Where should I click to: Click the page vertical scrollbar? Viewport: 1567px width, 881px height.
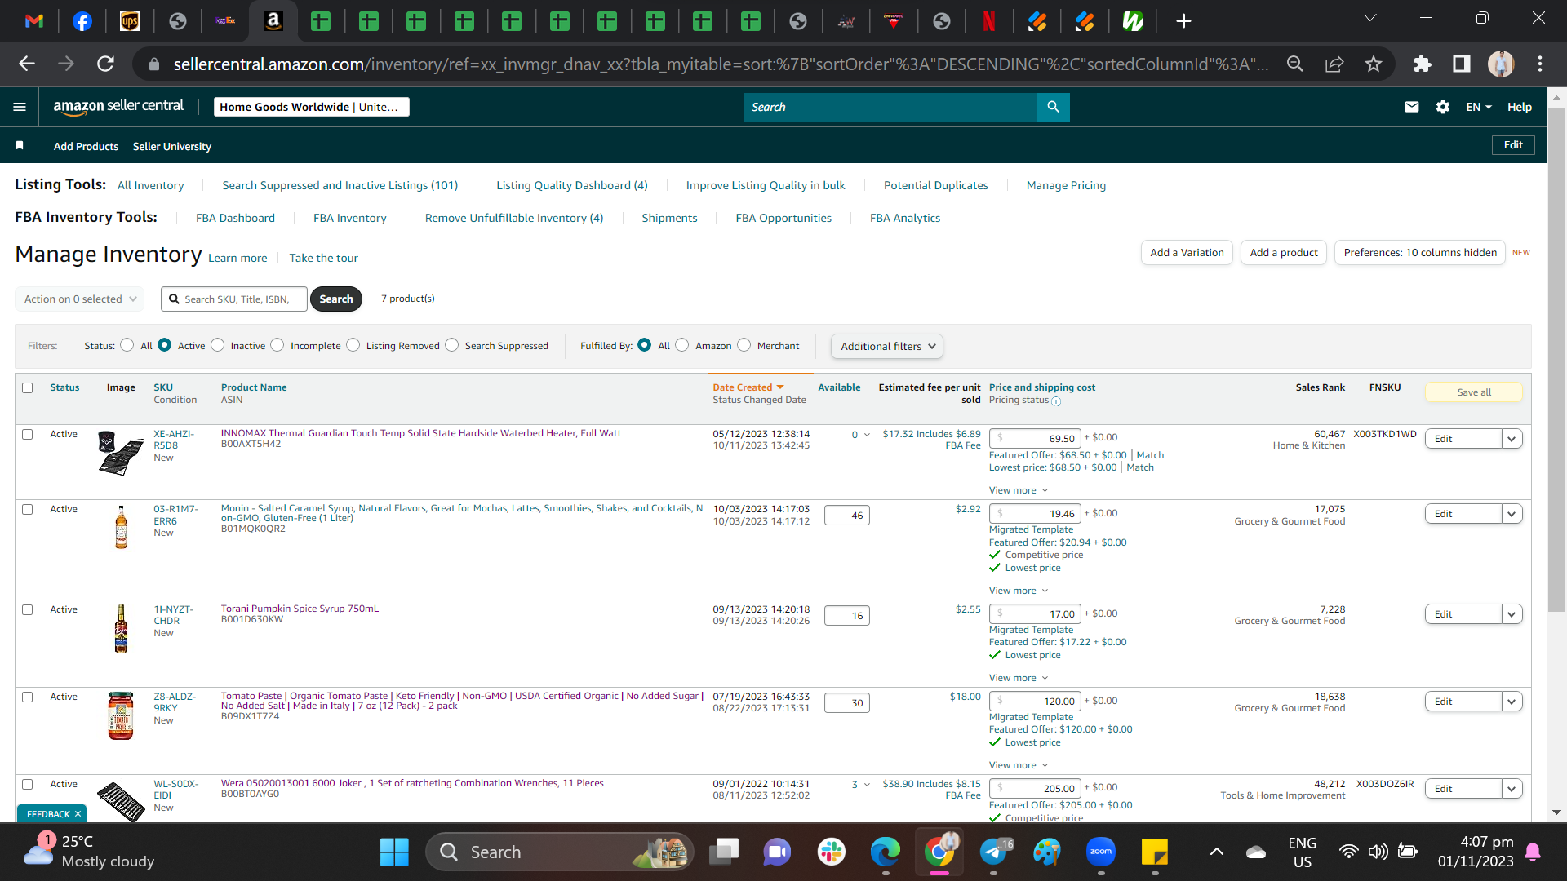(x=1556, y=359)
